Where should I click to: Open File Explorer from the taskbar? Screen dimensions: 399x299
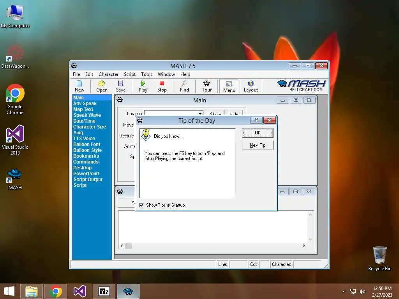pos(32,291)
